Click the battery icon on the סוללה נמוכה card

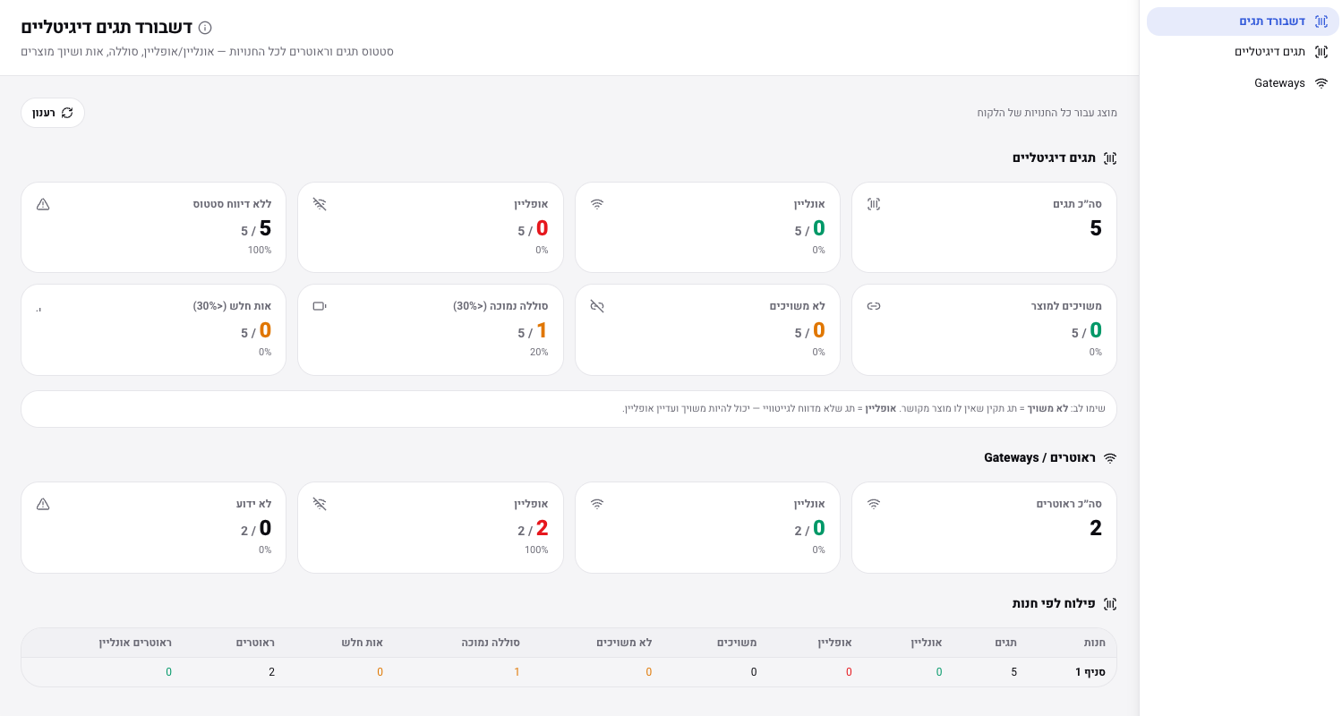pyautogui.click(x=320, y=306)
